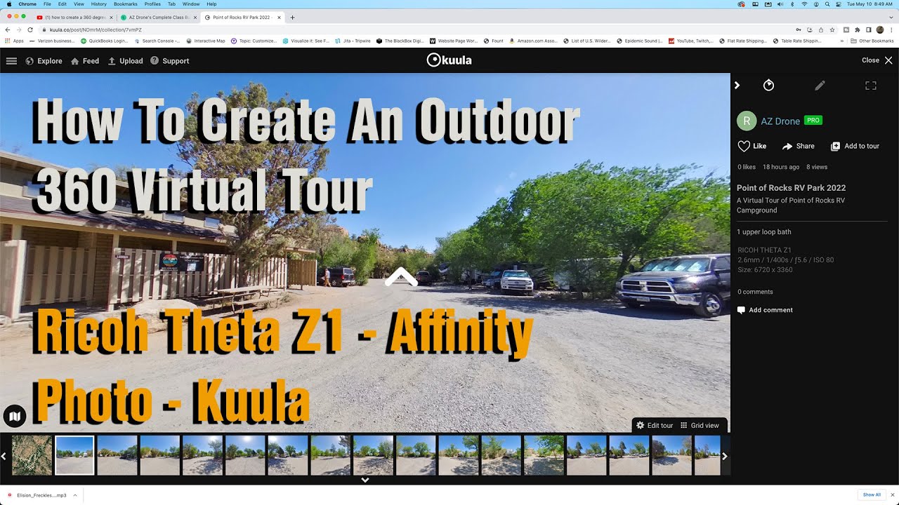Click the '8 views' count

(x=817, y=167)
